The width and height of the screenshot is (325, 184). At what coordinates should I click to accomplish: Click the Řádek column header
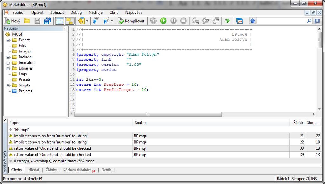[x=297, y=123]
